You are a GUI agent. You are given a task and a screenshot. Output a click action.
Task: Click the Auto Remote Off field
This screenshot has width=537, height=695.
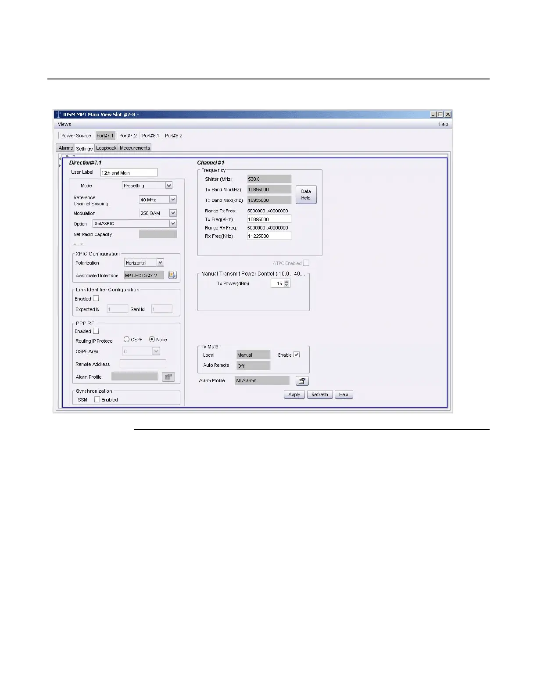[x=253, y=365]
